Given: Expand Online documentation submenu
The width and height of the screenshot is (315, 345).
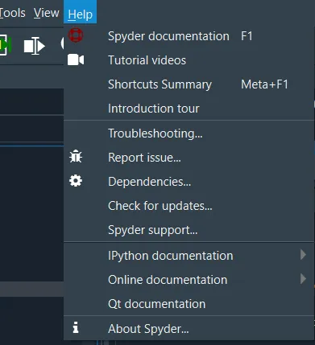Looking at the screenshot, I should click(189, 279).
